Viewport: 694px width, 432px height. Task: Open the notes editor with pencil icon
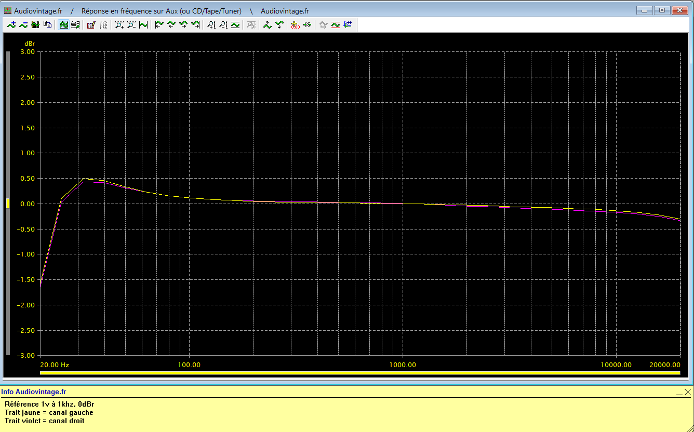tap(91, 24)
